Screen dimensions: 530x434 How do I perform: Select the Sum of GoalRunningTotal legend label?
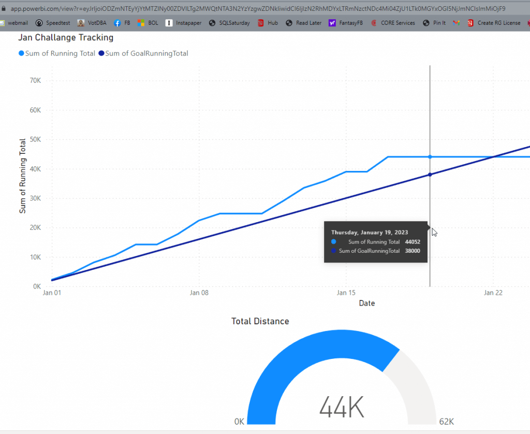pos(146,53)
